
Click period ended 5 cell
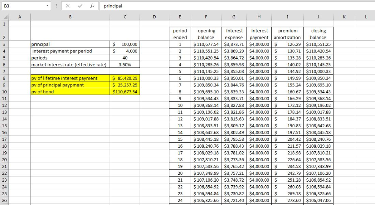click(x=180, y=71)
